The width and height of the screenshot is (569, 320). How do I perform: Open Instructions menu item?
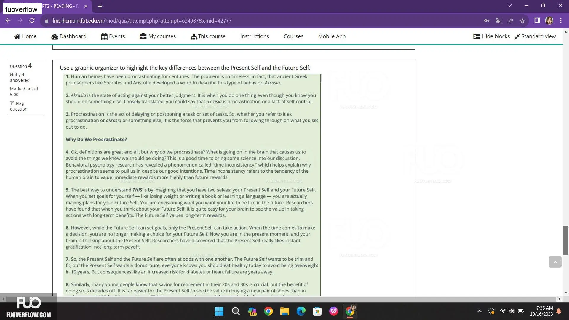point(255,36)
